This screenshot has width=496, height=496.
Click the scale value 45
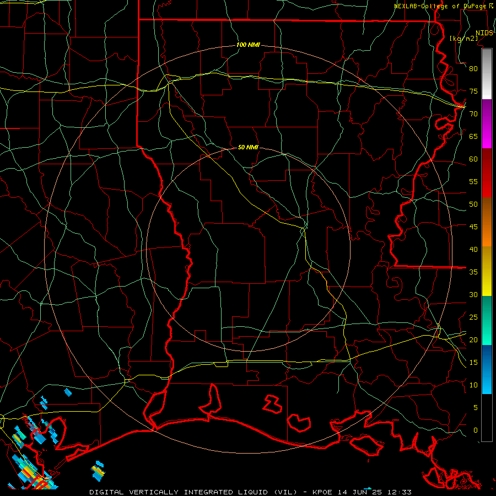pos(473,227)
